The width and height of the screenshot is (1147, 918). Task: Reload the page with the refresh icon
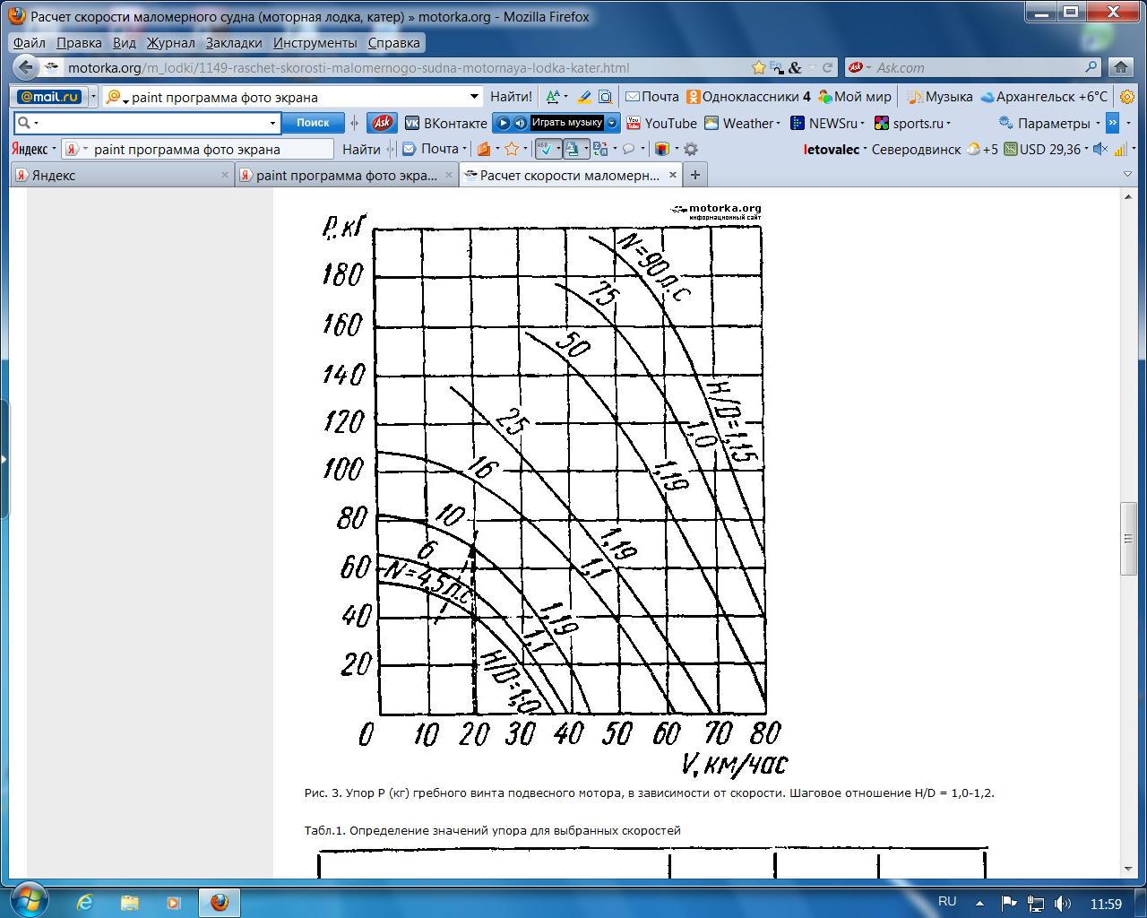click(827, 67)
